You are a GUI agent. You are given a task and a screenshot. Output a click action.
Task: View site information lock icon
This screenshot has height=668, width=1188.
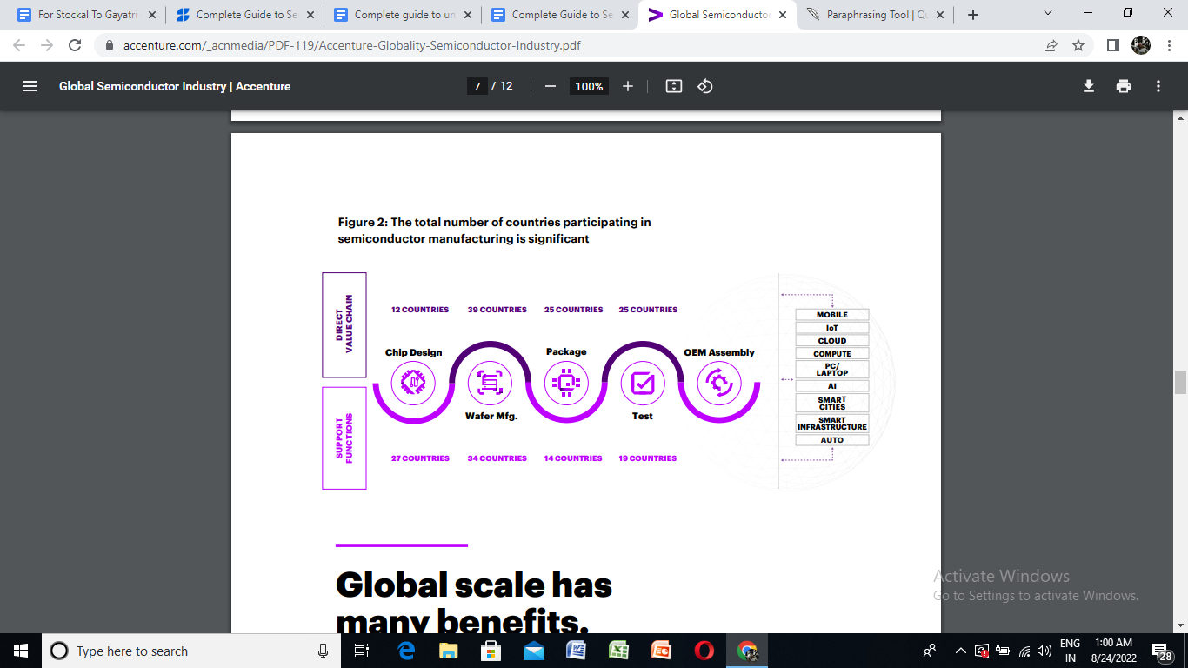tap(110, 45)
